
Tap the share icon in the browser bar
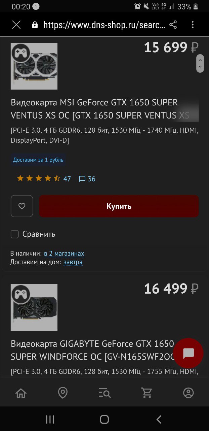pyautogui.click(x=173, y=25)
